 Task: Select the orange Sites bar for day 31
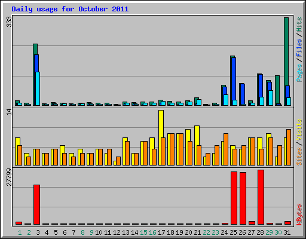click(289, 147)
